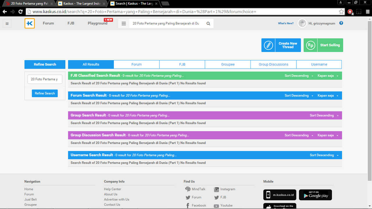Open the search category list icon
This screenshot has width=372, height=209.
click(124, 24)
